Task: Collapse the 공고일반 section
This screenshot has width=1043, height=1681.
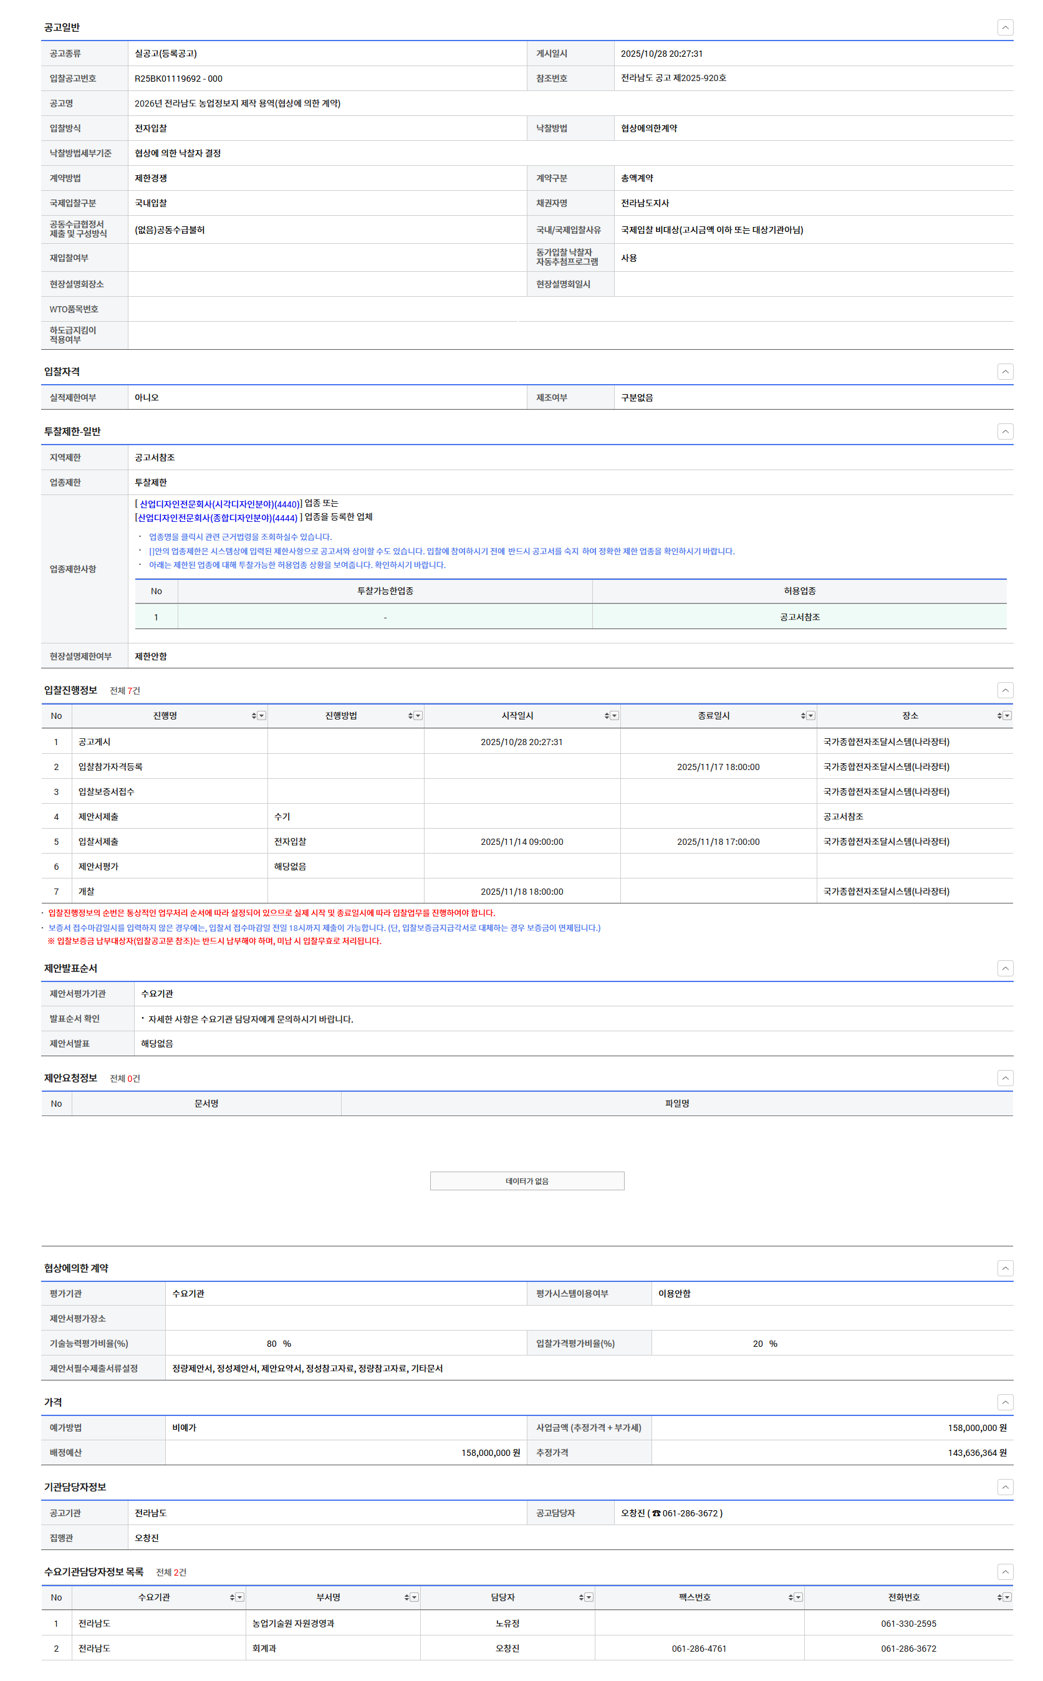Action: pyautogui.click(x=1005, y=27)
